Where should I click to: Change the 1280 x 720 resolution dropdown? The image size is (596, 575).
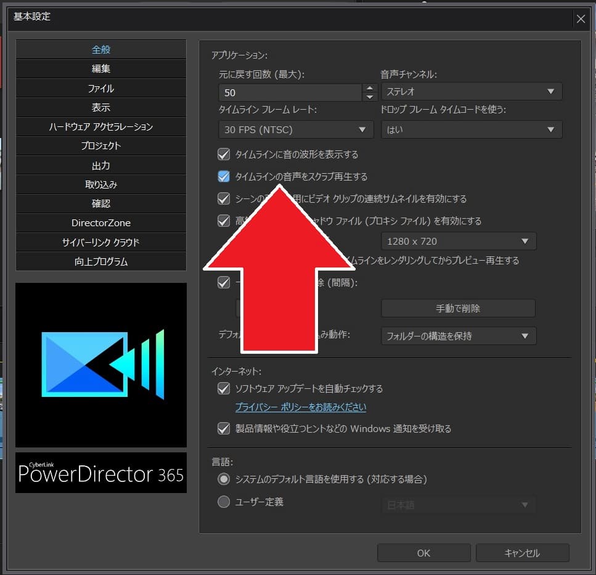click(x=459, y=241)
